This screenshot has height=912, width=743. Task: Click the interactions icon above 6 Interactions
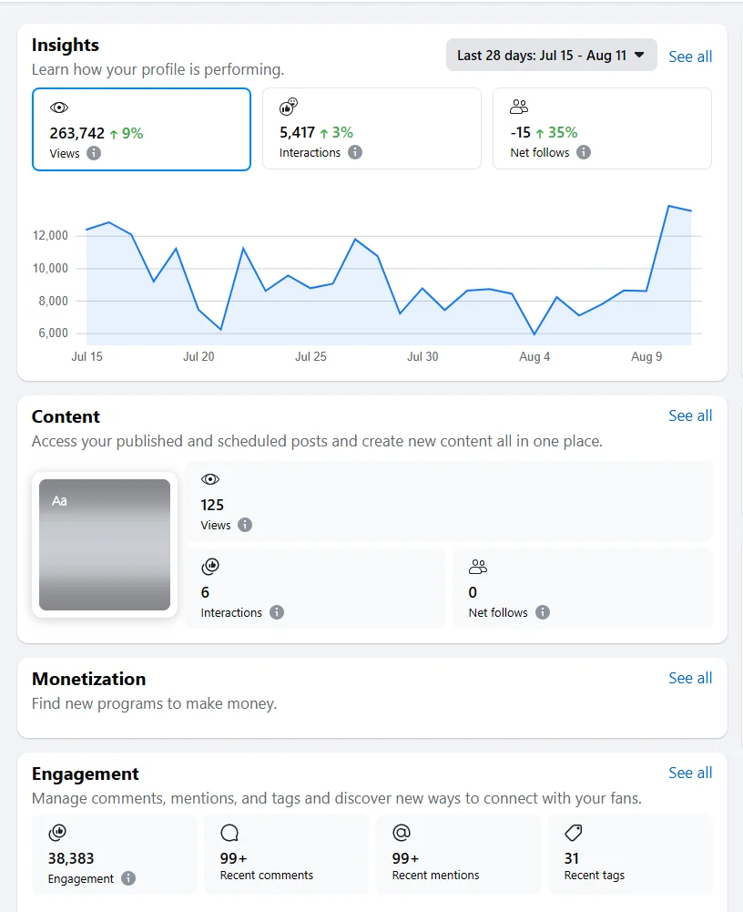209,567
